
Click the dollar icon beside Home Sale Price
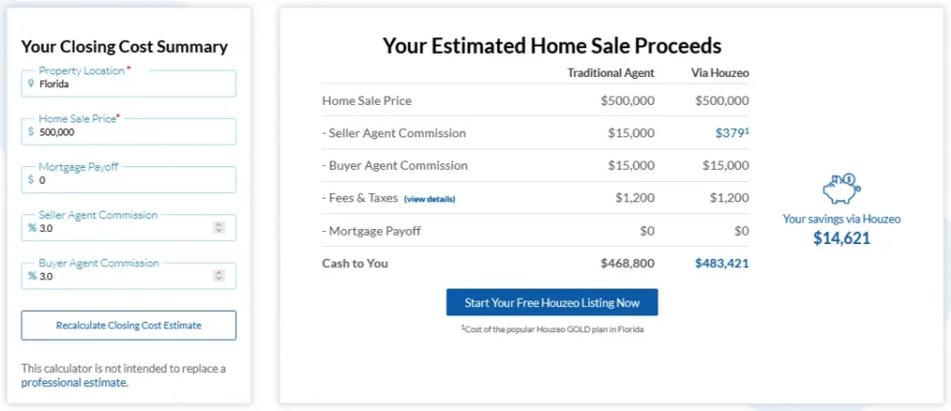click(x=31, y=132)
